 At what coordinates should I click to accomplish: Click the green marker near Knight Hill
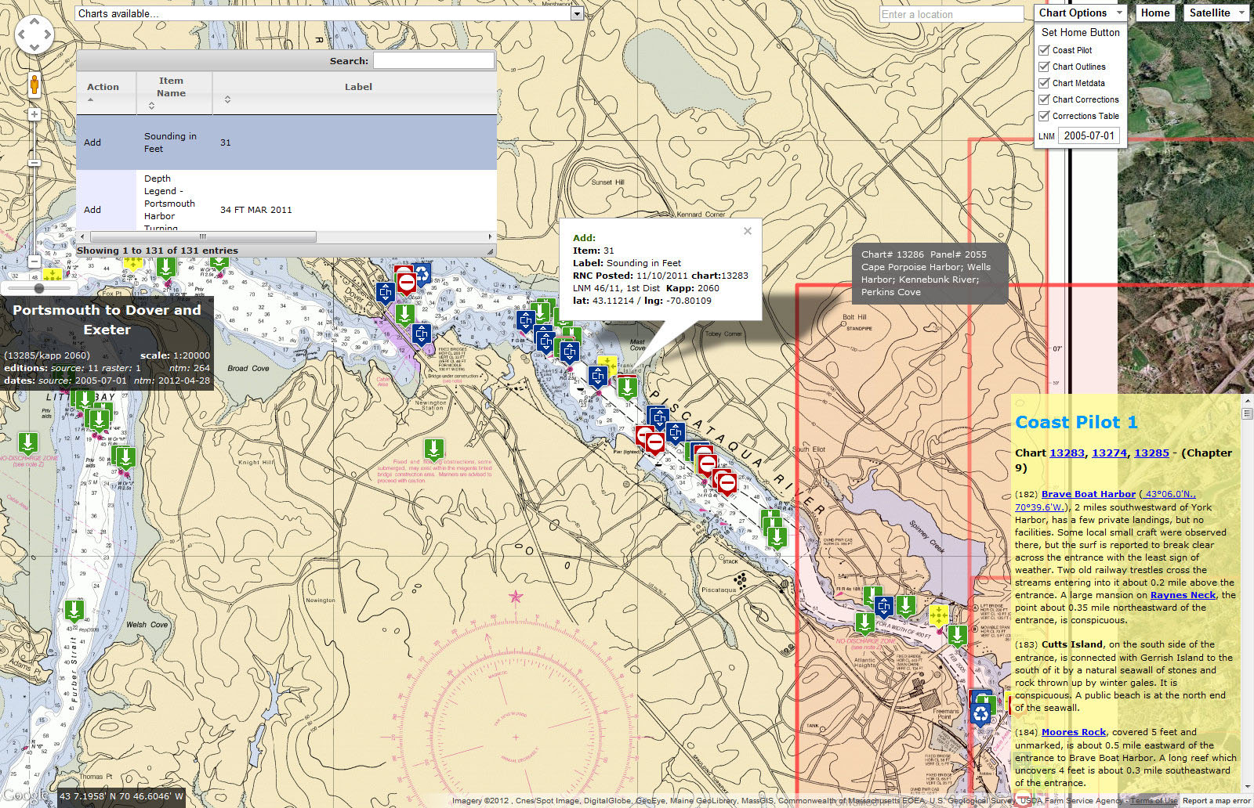coord(433,449)
